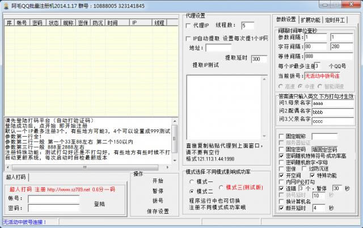The width and height of the screenshot is (363, 228).
Task: Open the 扩展功能 tab
Action: click(x=310, y=20)
